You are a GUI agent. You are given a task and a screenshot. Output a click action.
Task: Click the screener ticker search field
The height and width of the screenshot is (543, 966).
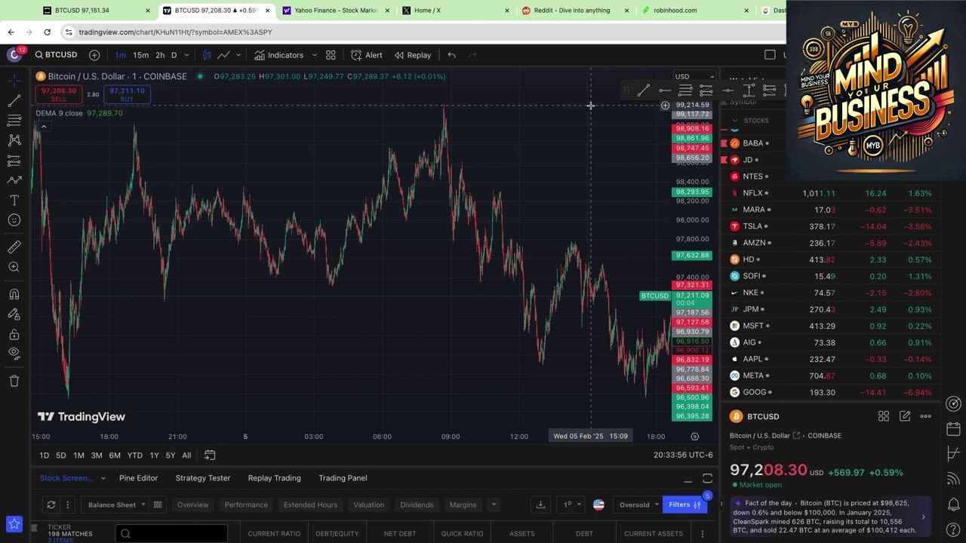coord(171,533)
